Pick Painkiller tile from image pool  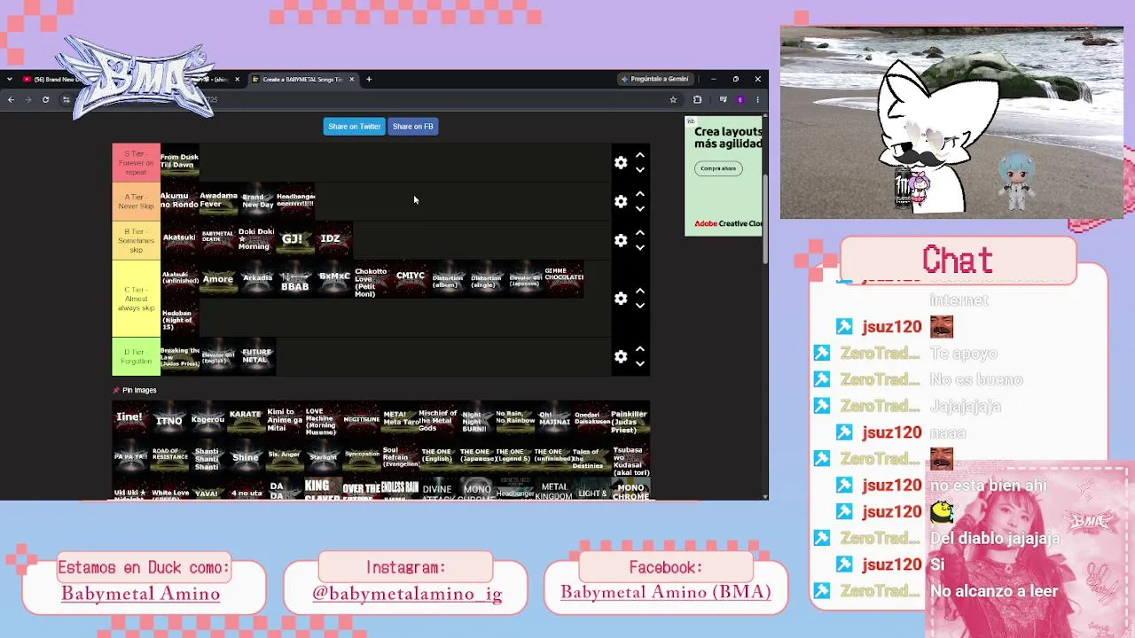630,419
